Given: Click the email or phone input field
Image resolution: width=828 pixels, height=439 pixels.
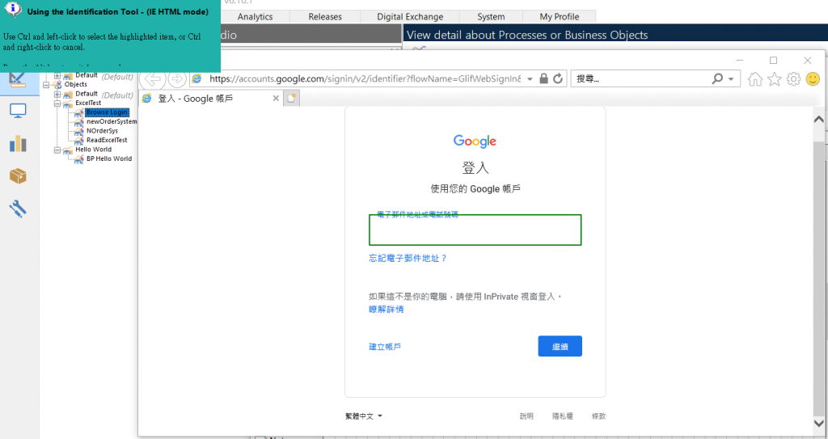Looking at the screenshot, I should pyautogui.click(x=475, y=230).
